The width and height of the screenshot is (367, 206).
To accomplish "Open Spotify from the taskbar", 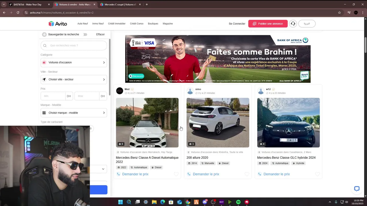I will (x=238, y=202).
